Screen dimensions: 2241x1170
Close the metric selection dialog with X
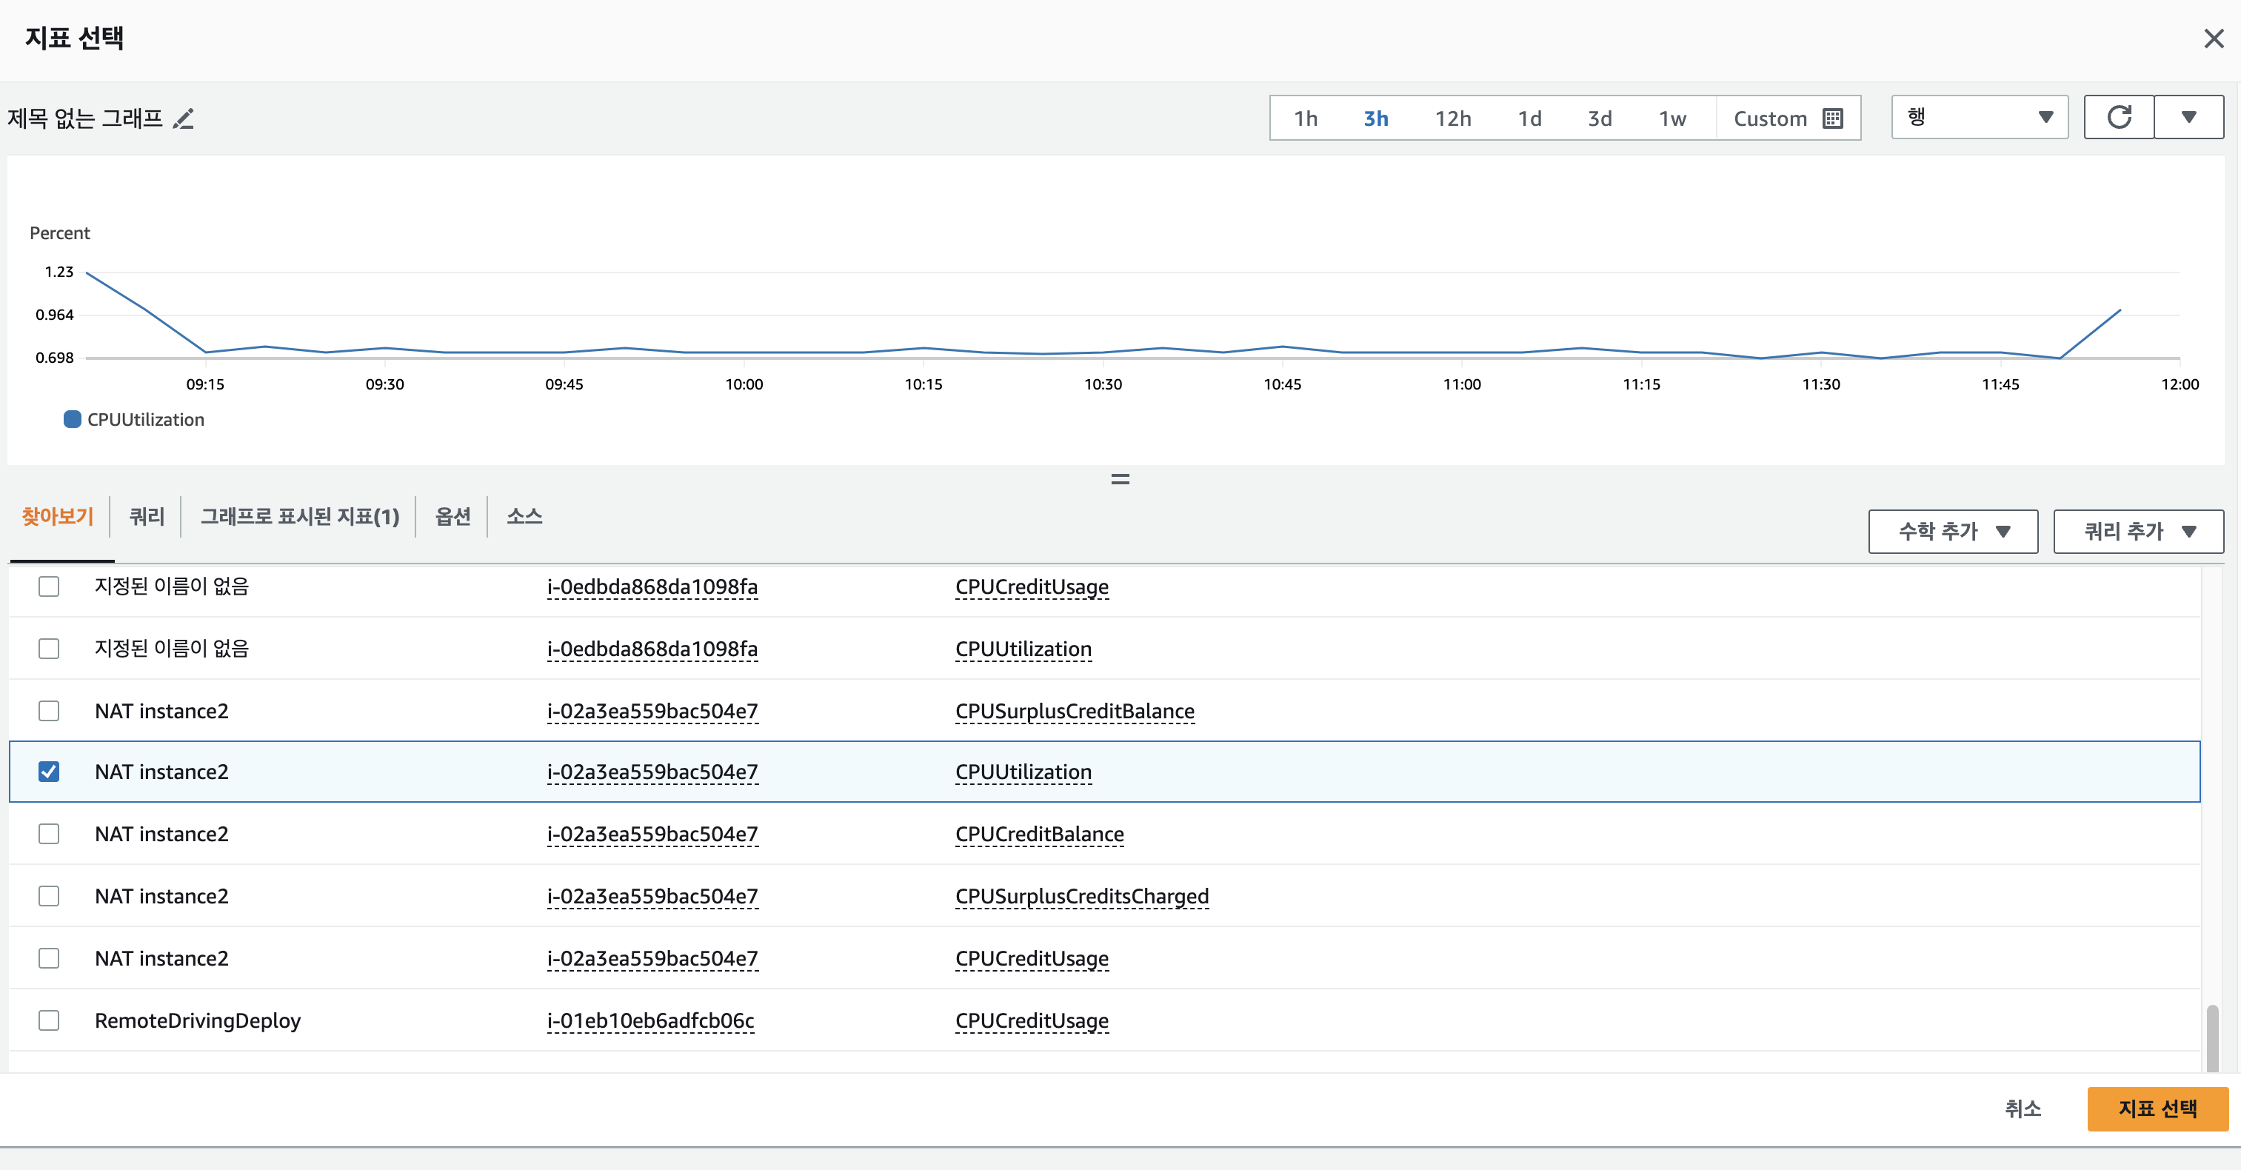click(x=2213, y=39)
